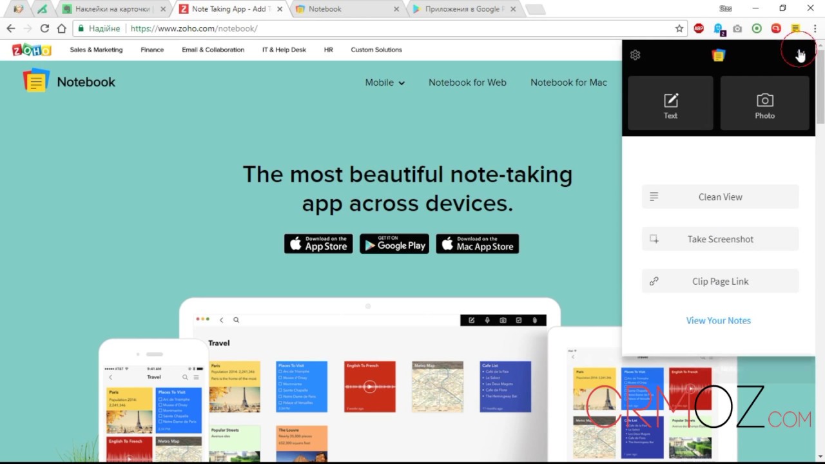Open the HR menu

pos(328,50)
